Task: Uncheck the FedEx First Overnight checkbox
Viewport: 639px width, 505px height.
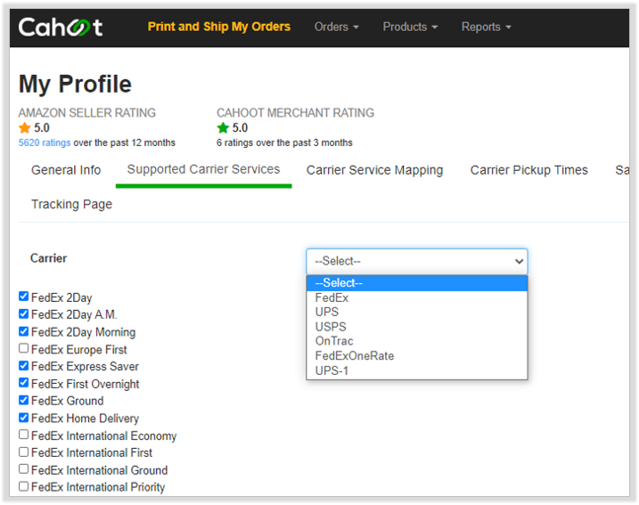Action: coord(24,383)
